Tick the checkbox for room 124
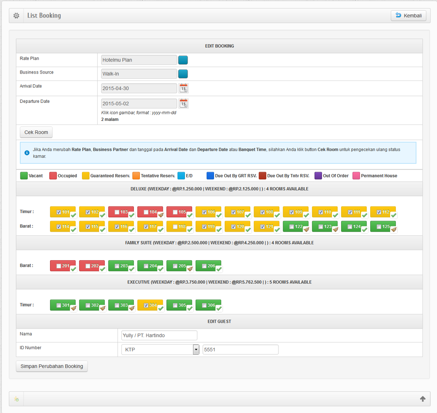437x413 pixels. coord(350,226)
